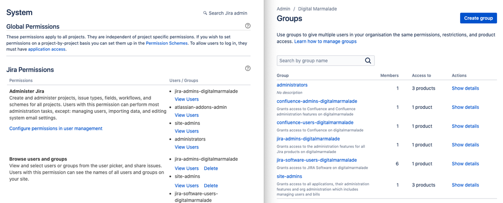Click the System page heading
The image size is (503, 203).
click(x=20, y=13)
